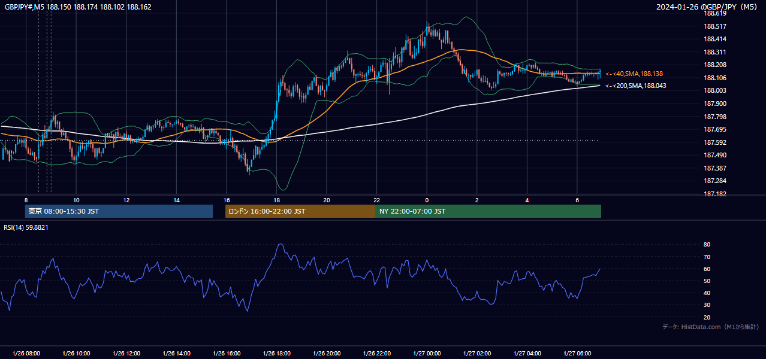The width and height of the screenshot is (766, 359).
Task: Click the hour tick labeled 14
Action: click(176, 200)
